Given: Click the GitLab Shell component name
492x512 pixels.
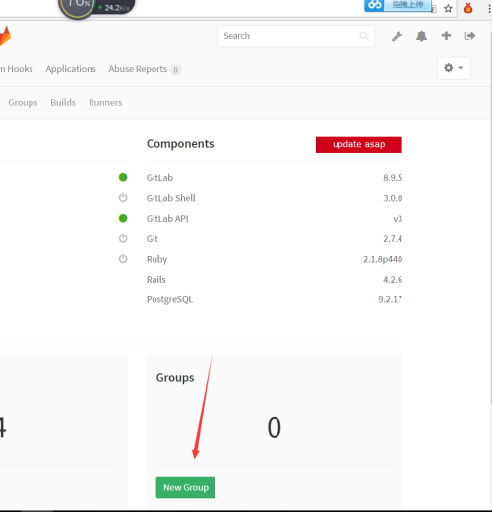Looking at the screenshot, I should click(170, 198).
